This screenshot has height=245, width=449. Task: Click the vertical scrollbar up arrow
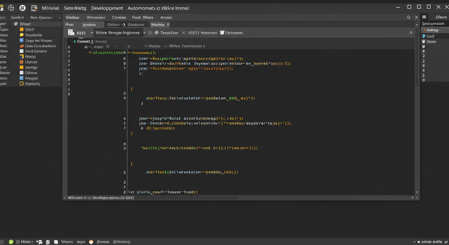coord(417,25)
